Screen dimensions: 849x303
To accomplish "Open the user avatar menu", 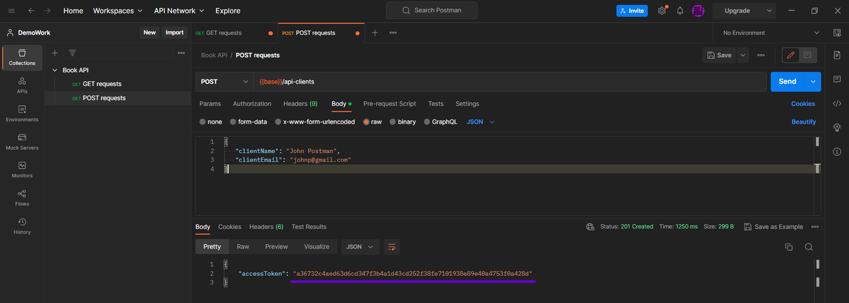I will click(698, 11).
